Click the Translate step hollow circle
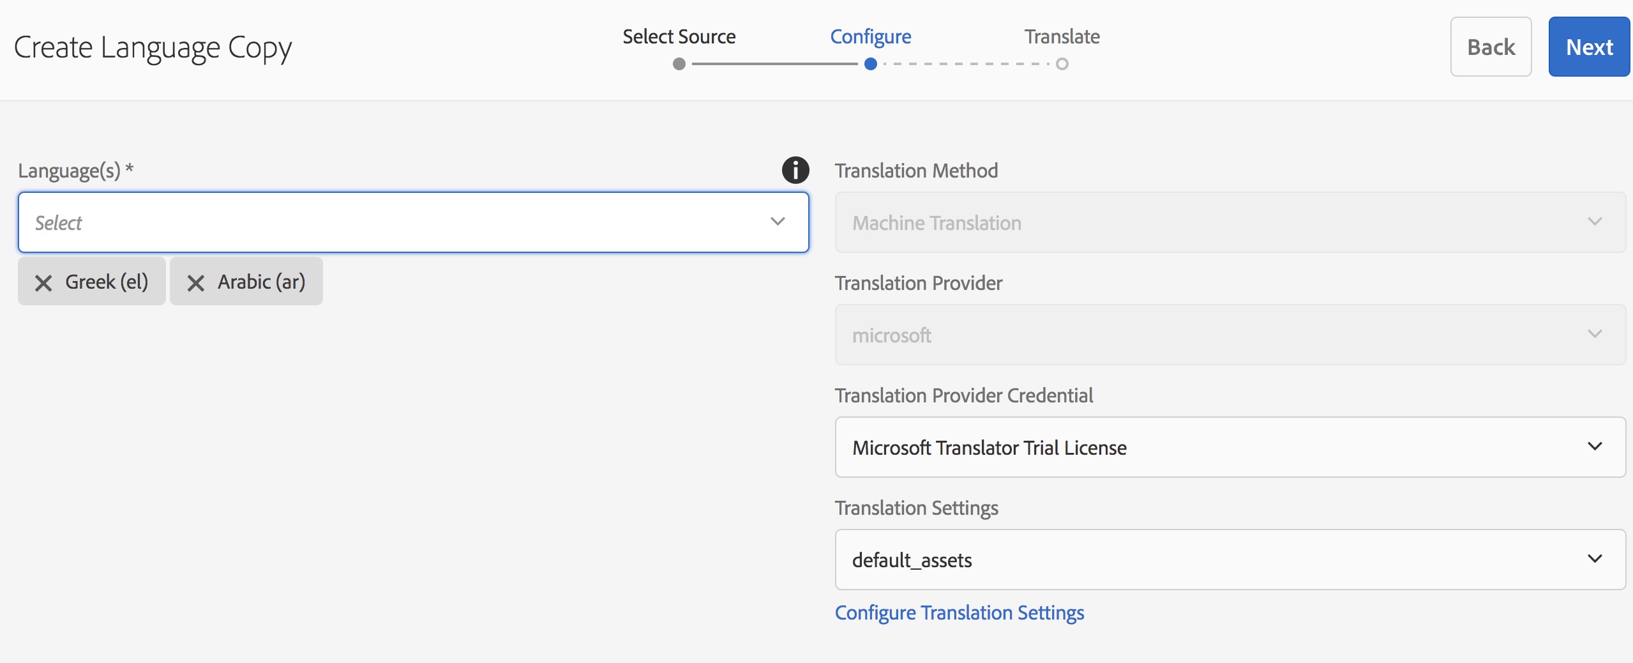1633x663 pixels. tap(1062, 64)
